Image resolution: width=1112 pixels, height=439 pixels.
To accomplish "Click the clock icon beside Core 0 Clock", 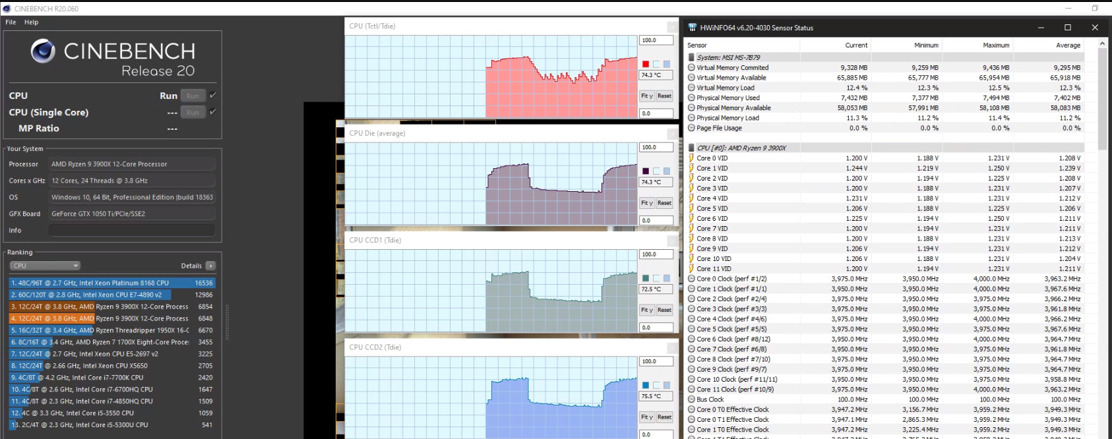I will (x=691, y=279).
